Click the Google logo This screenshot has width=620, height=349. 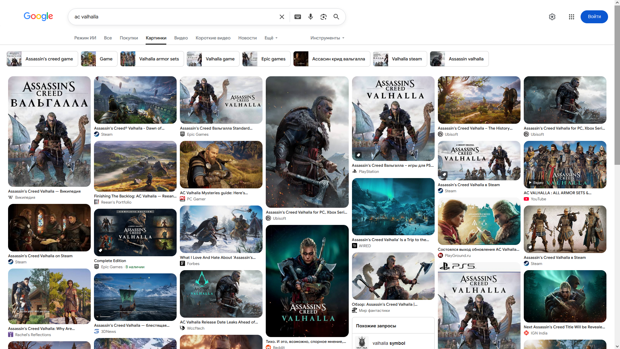38,16
